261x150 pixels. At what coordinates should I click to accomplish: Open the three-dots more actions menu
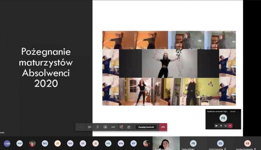click(113, 127)
